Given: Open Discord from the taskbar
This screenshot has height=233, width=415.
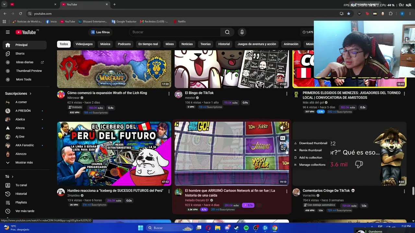Looking at the screenshot, I should (x=227, y=228).
